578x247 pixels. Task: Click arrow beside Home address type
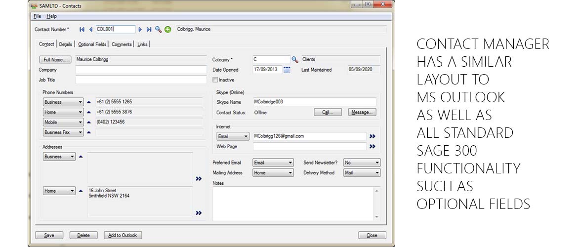tap(81, 191)
